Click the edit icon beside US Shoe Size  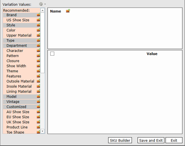(x=38, y=20)
